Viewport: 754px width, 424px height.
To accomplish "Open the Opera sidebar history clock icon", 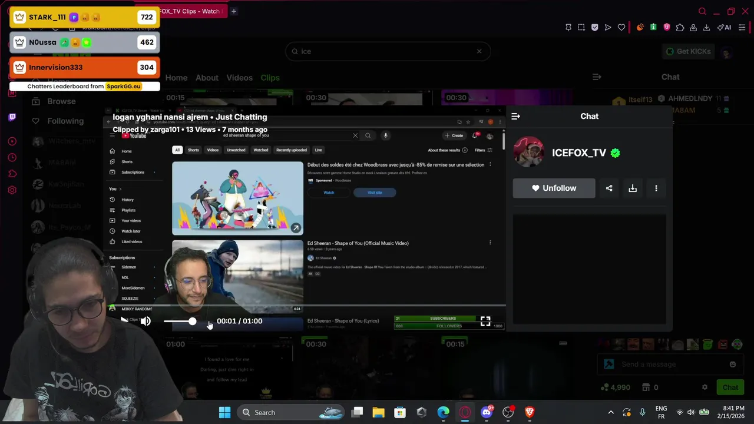I will [12, 158].
